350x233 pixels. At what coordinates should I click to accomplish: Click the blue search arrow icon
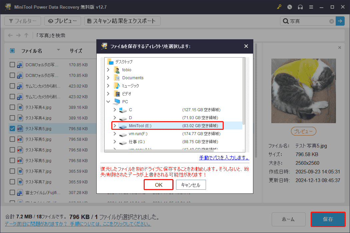[x=340, y=21]
